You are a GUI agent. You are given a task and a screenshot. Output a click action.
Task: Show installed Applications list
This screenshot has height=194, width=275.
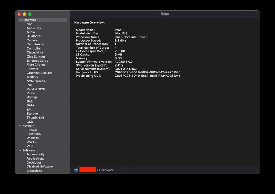click(x=35, y=159)
